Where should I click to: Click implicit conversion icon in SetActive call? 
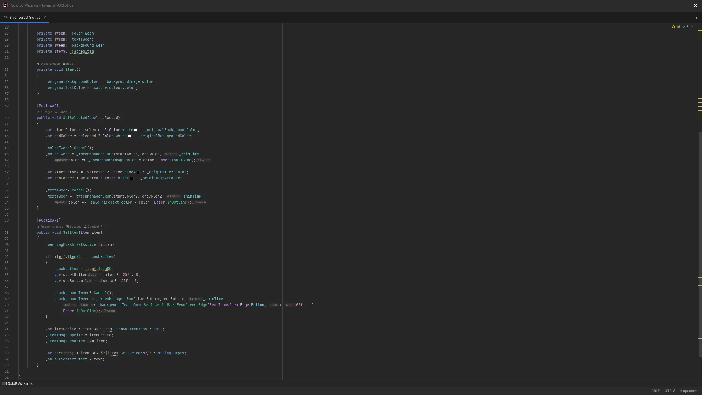pyautogui.click(x=101, y=245)
